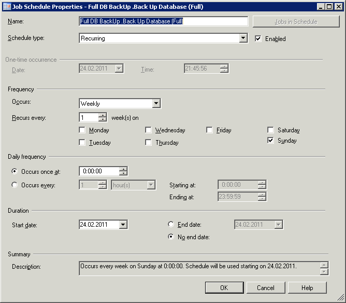This screenshot has width=346, height=303.
Task: Check the Saturday checkbox
Action: click(270, 130)
